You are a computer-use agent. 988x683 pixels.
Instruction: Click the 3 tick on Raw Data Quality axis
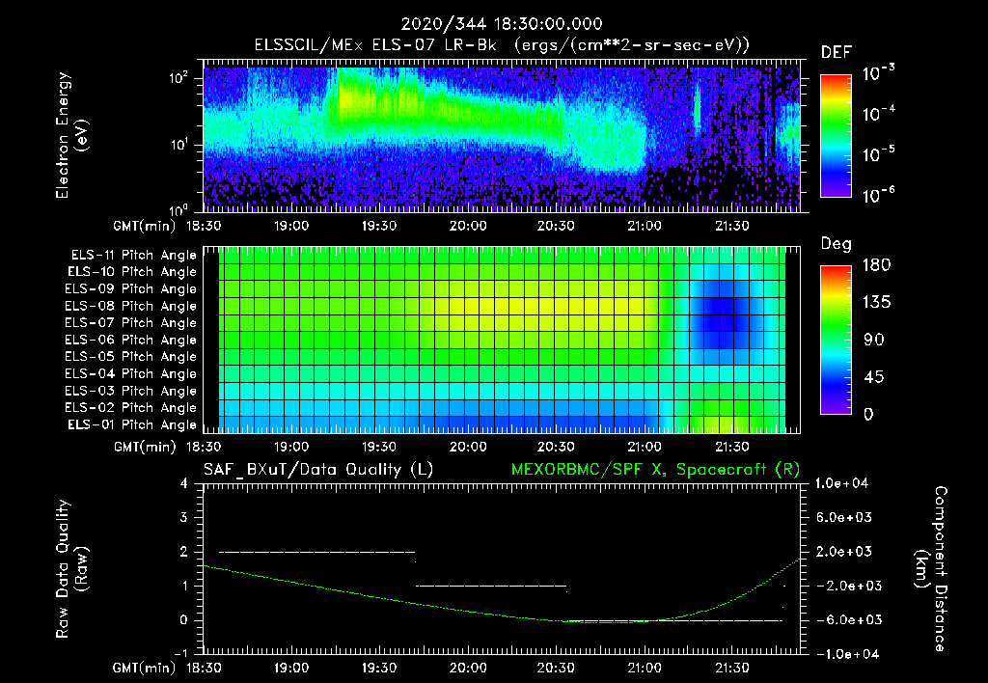pyautogui.click(x=184, y=518)
